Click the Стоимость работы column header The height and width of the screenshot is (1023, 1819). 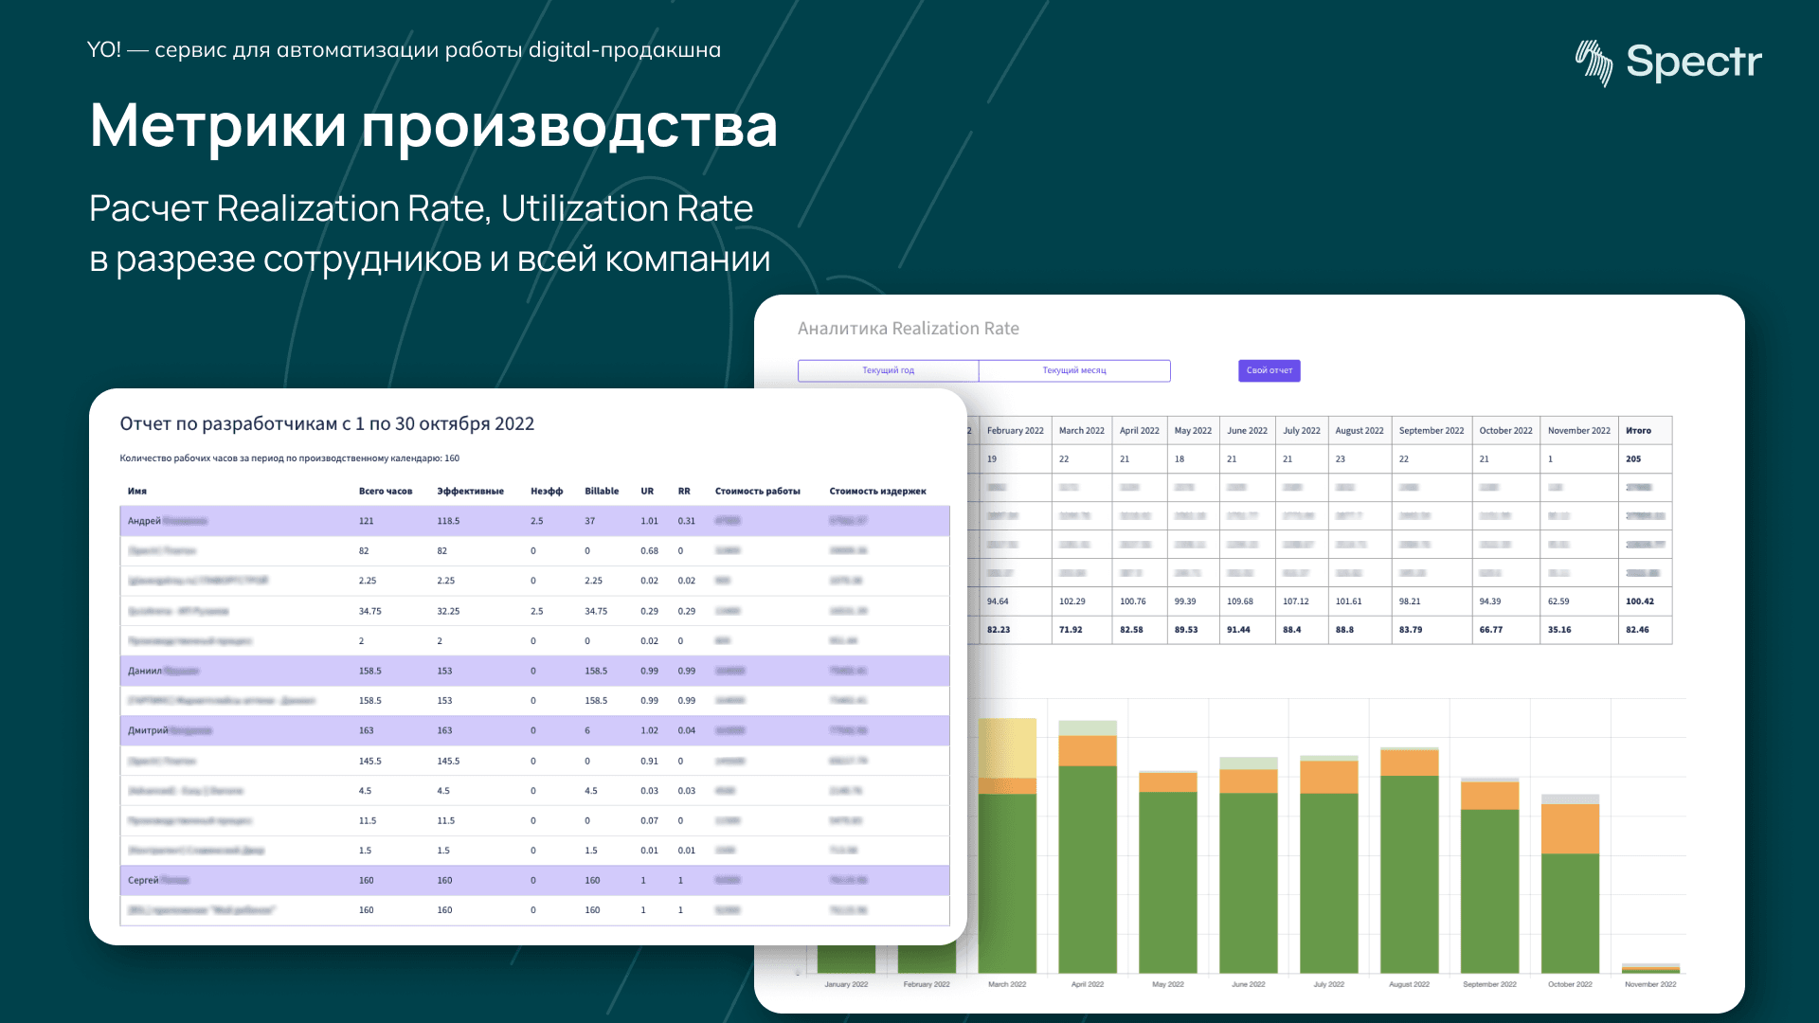point(757,491)
